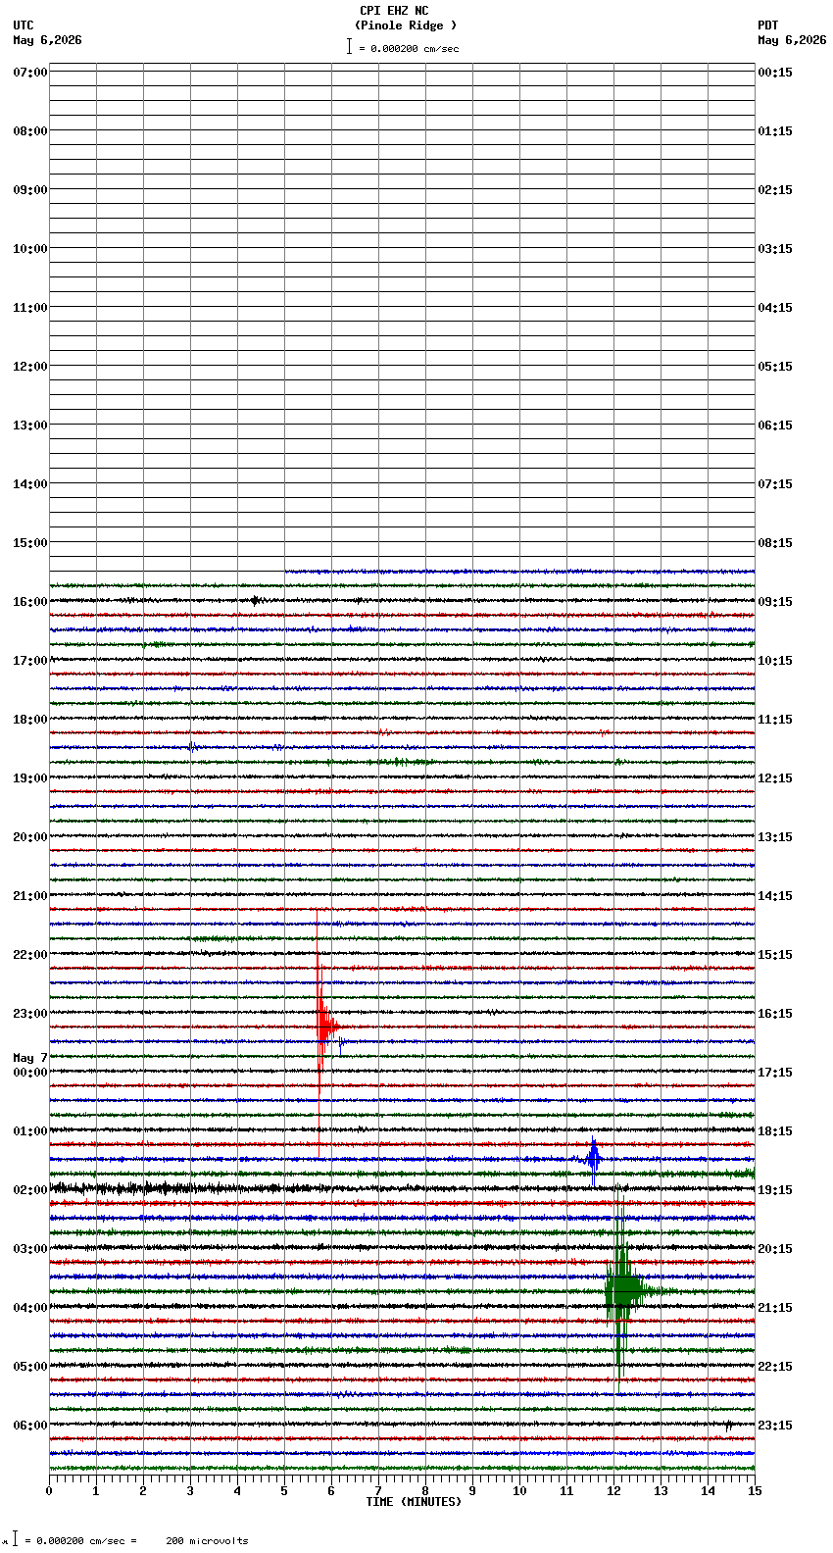
Task: Click the '15:00' UTC time label
Action: tap(30, 543)
